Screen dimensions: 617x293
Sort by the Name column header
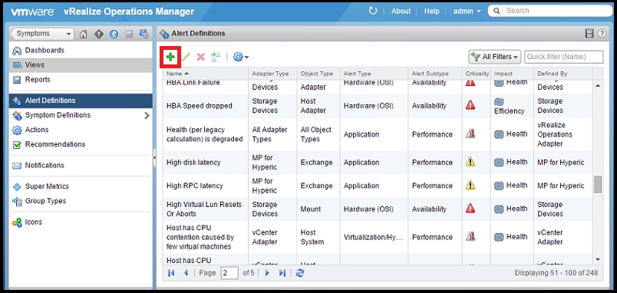(x=206, y=74)
